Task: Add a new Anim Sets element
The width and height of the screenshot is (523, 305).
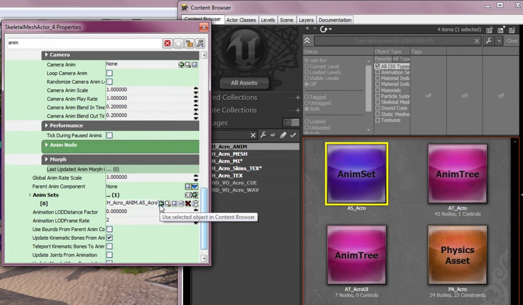Action: (195, 195)
